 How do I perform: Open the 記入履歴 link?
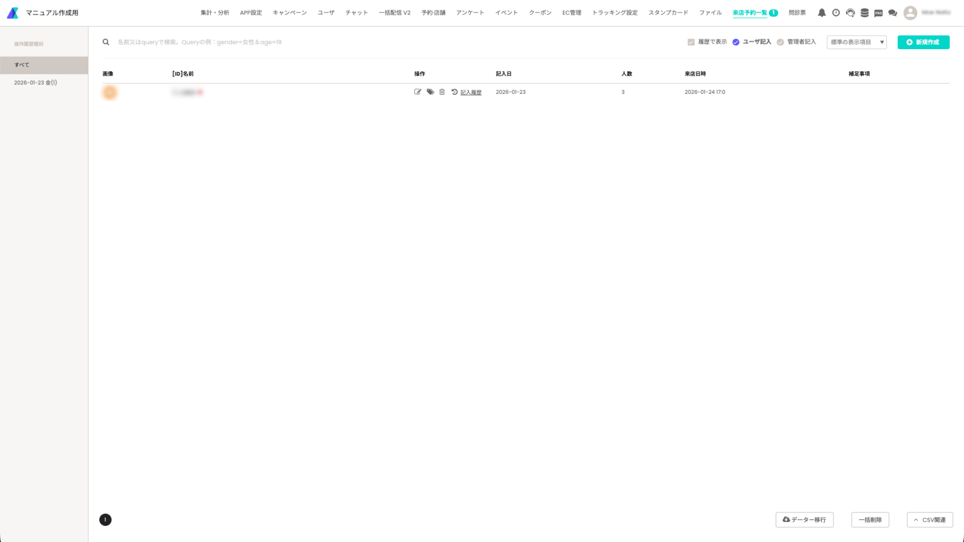(470, 92)
